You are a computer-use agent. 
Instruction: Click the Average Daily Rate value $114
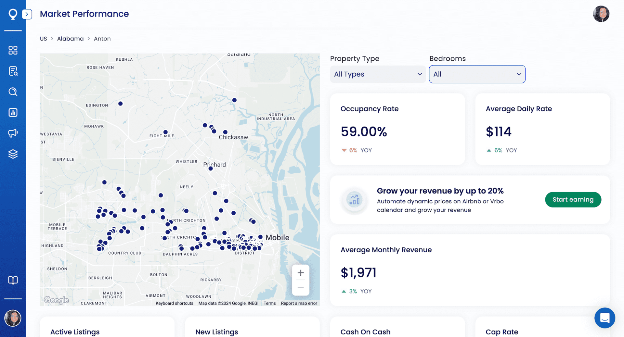[x=499, y=132]
